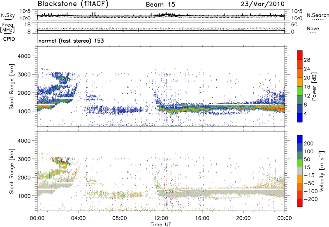Click the 'Beam 15' header label

click(160, 5)
